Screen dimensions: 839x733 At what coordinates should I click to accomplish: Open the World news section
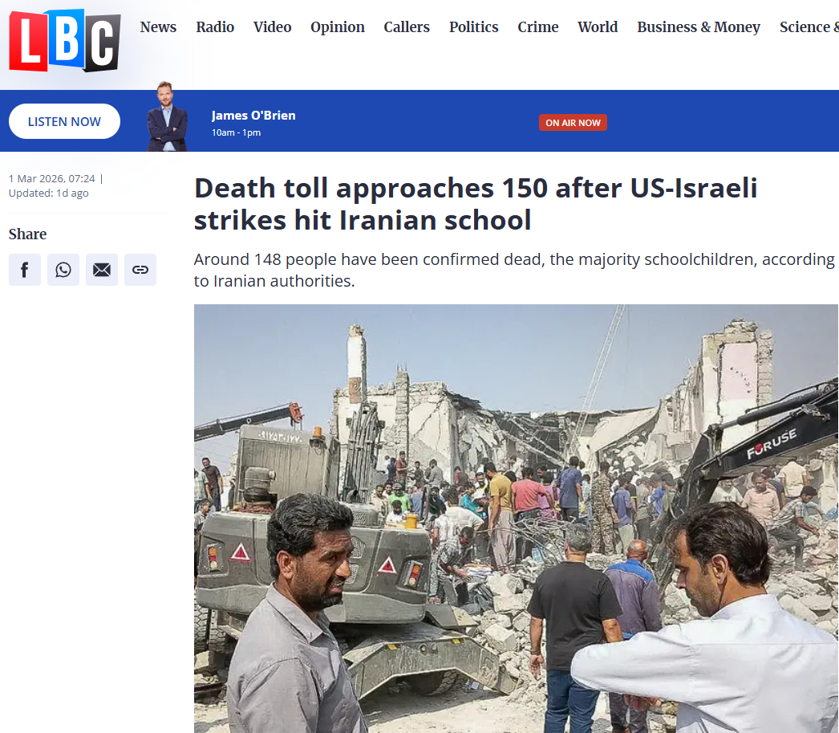pos(598,26)
